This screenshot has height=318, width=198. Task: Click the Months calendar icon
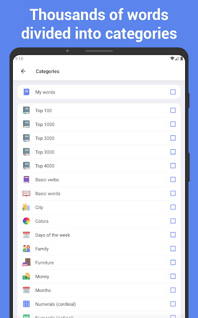coord(26,290)
